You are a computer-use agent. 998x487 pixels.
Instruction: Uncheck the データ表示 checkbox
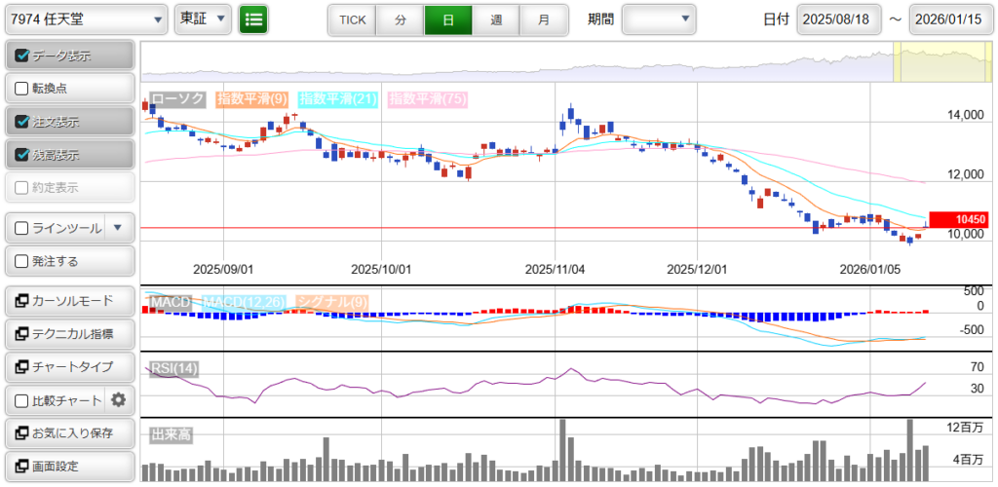click(22, 56)
